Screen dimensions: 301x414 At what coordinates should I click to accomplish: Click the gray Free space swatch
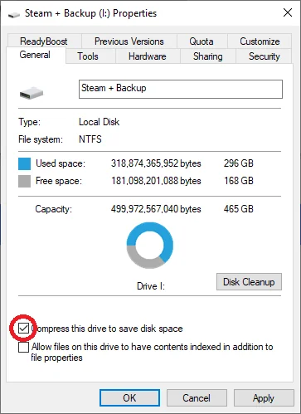pyautogui.click(x=24, y=182)
